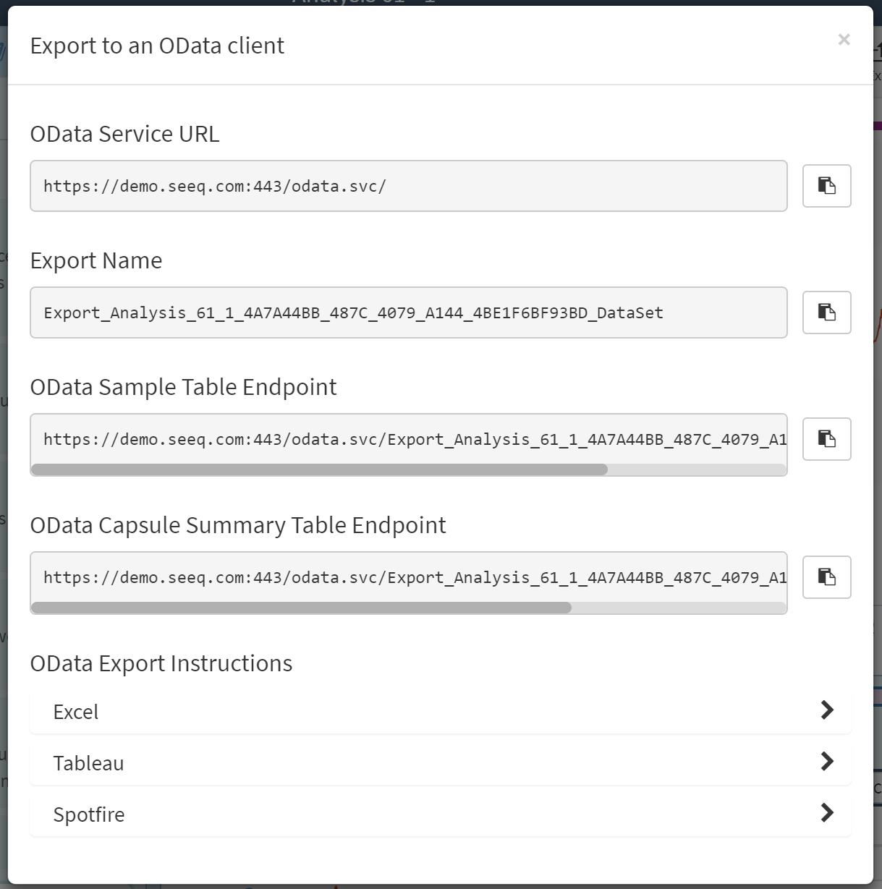The height and width of the screenshot is (889, 882).
Task: Close the Export to OData dialog
Action: click(x=844, y=40)
